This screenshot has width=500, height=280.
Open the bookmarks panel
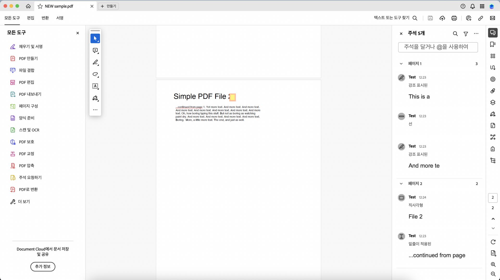(x=493, y=44)
